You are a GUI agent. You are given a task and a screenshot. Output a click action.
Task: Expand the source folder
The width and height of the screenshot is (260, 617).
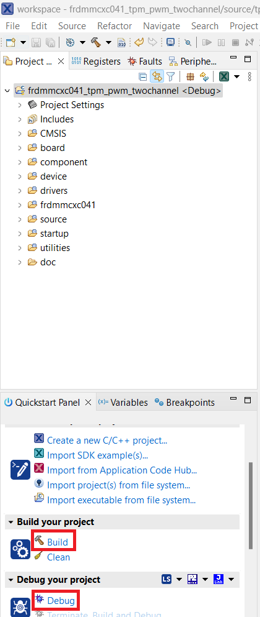click(20, 219)
